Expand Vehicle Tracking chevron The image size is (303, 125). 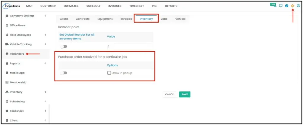pyautogui.click(x=45, y=44)
